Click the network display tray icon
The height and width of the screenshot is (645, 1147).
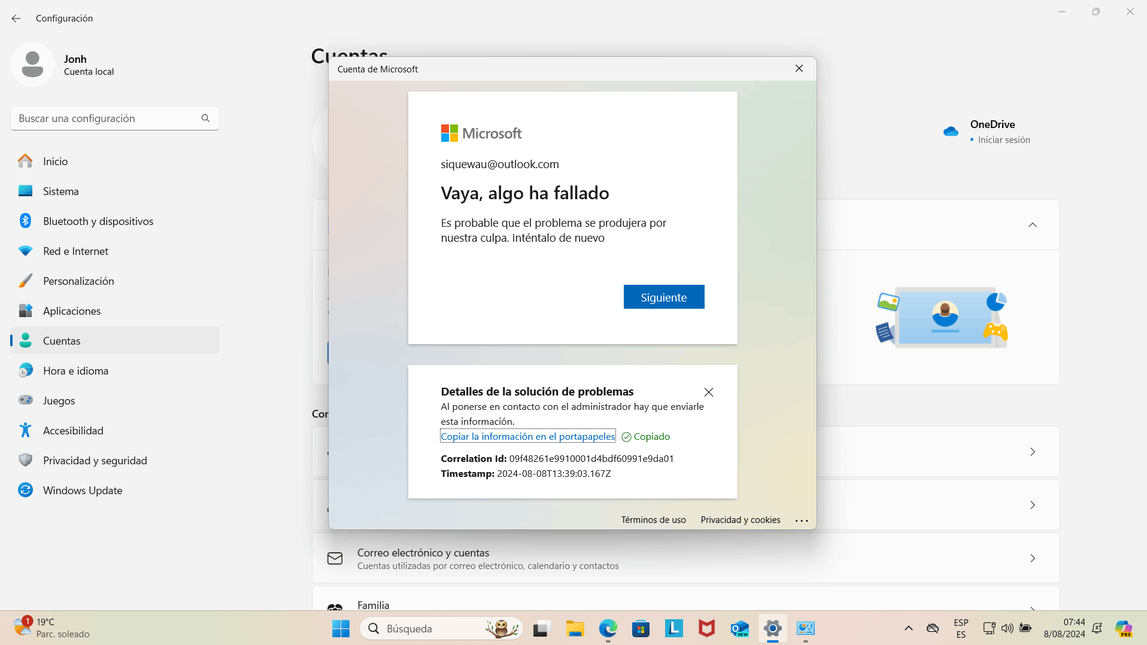(x=989, y=628)
